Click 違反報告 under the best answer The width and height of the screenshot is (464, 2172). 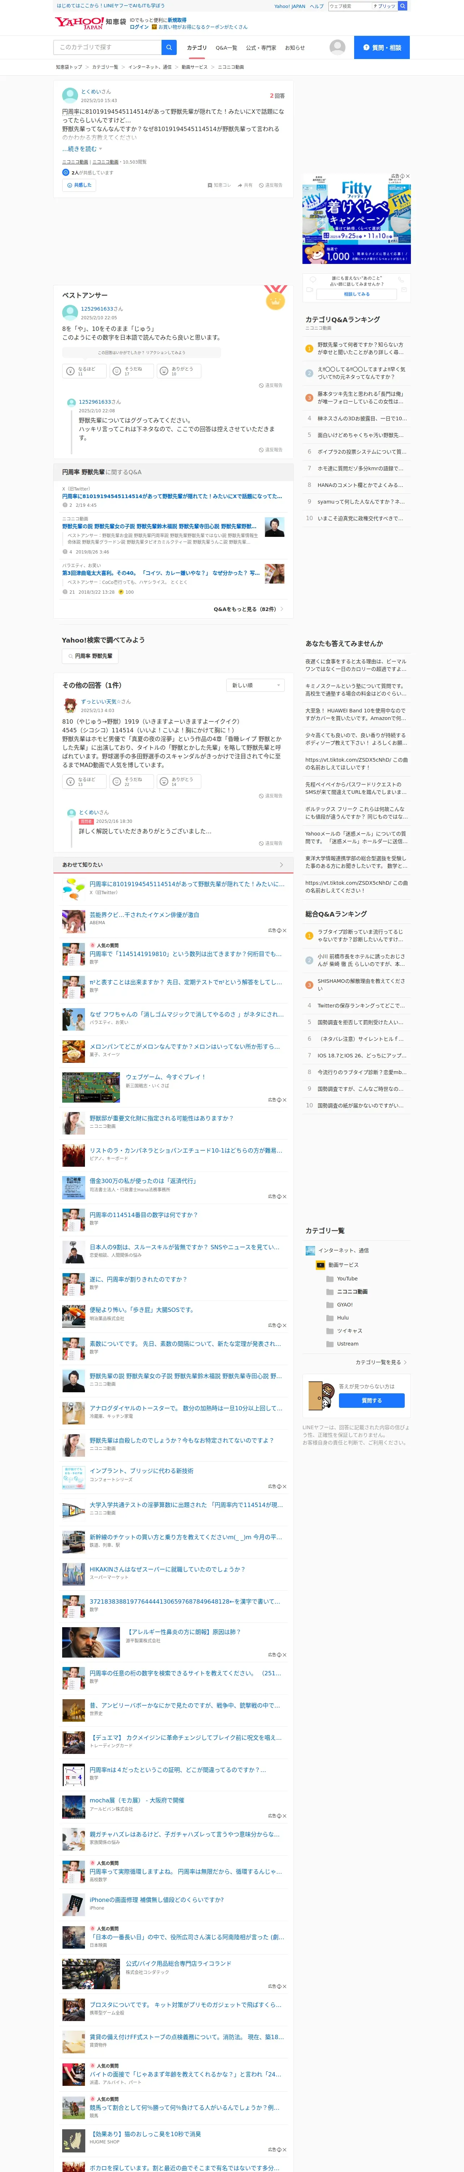click(x=270, y=385)
